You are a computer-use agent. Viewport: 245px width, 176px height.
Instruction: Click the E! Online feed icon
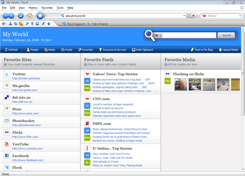[x=87, y=148]
